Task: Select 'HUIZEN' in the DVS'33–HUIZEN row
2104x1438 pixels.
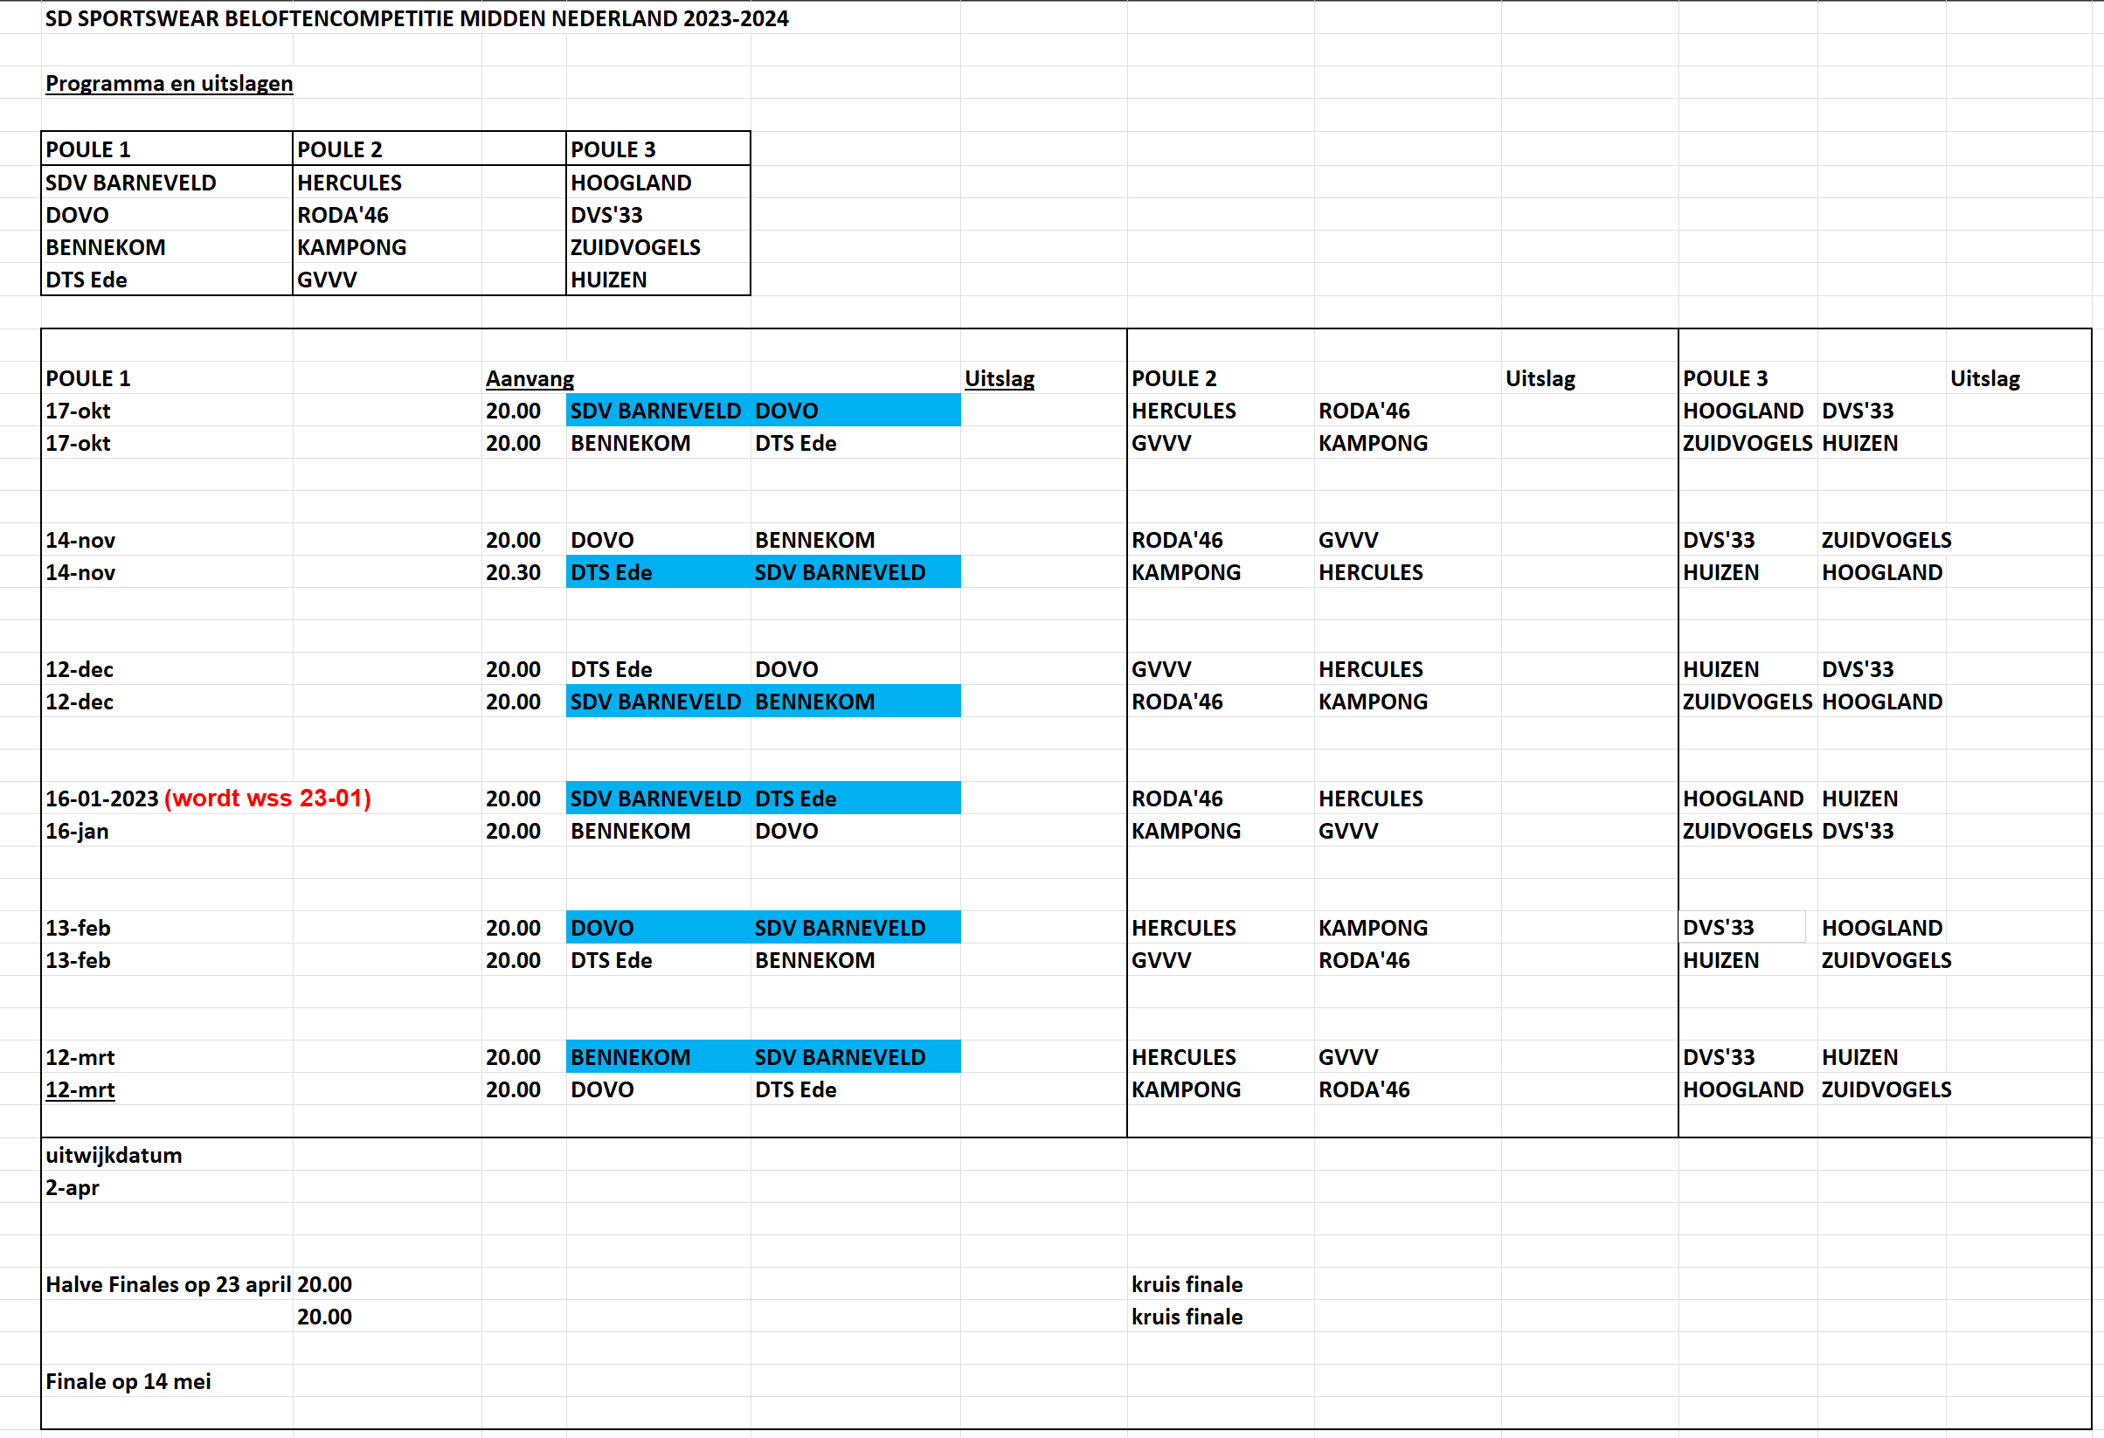Action: pyautogui.click(x=1859, y=1057)
